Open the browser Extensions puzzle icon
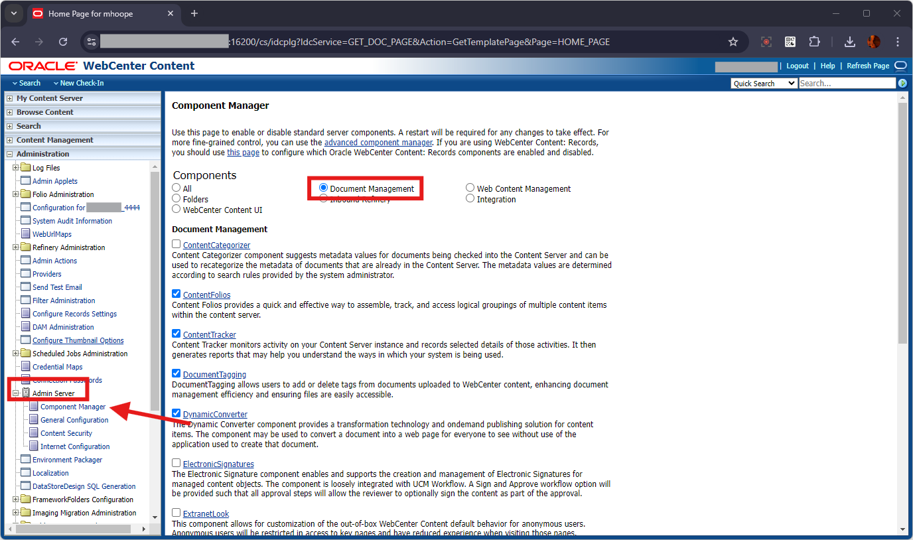 pos(814,42)
